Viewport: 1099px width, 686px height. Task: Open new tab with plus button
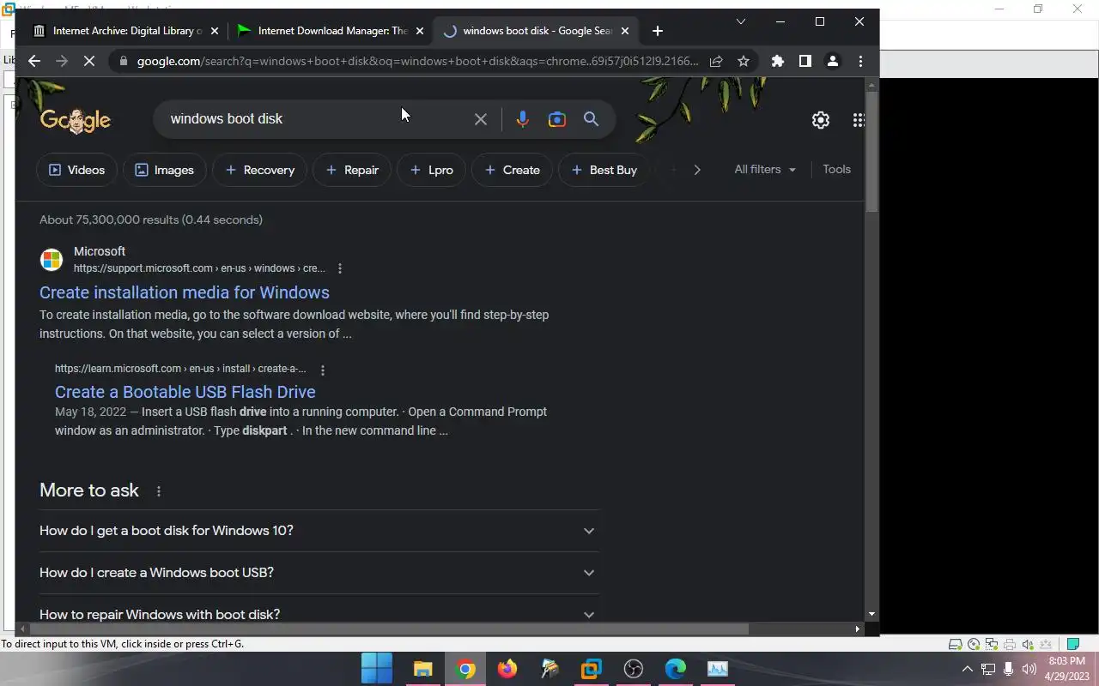(x=658, y=31)
